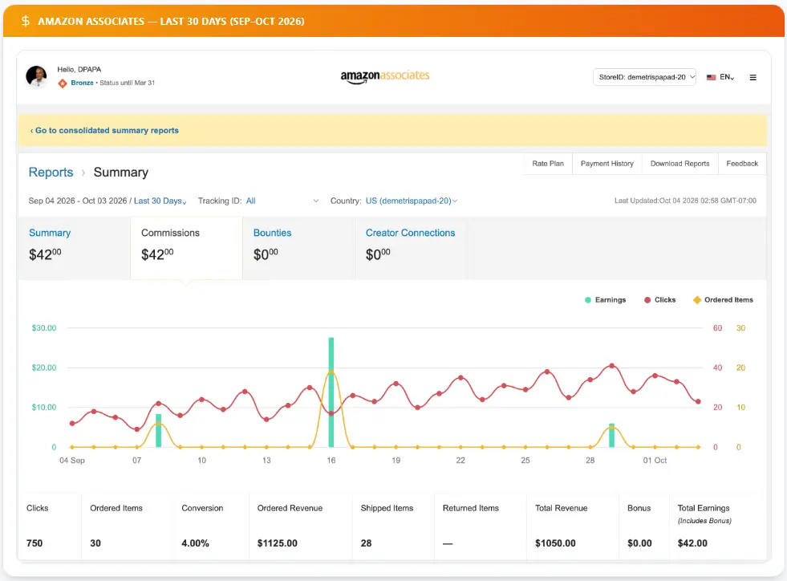Open the EN language dropdown
Viewport: 787px width, 581px height.
[x=727, y=77]
